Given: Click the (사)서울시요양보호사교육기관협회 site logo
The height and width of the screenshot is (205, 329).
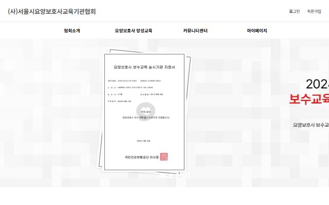Looking at the screenshot, I should 51,11.
